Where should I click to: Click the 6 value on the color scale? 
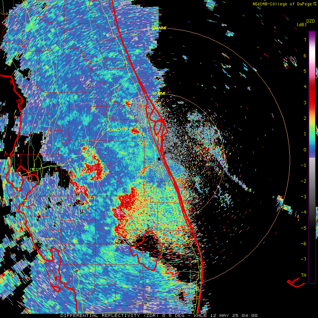(x=305, y=55)
